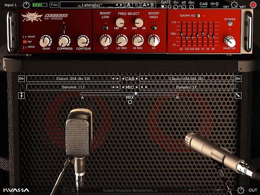Toggle cabinet A On button
Image resolution: width=260 pixels, height=195 pixels.
click(x=21, y=79)
